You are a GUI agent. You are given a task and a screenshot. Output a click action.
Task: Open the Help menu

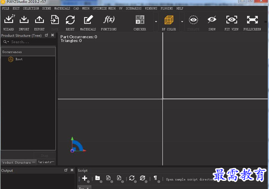tap(180, 9)
